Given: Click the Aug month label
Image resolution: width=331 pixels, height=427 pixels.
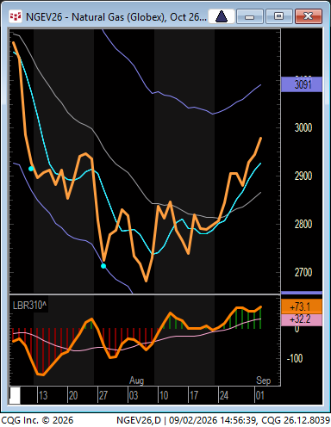Looking at the screenshot, I should click(x=136, y=381).
